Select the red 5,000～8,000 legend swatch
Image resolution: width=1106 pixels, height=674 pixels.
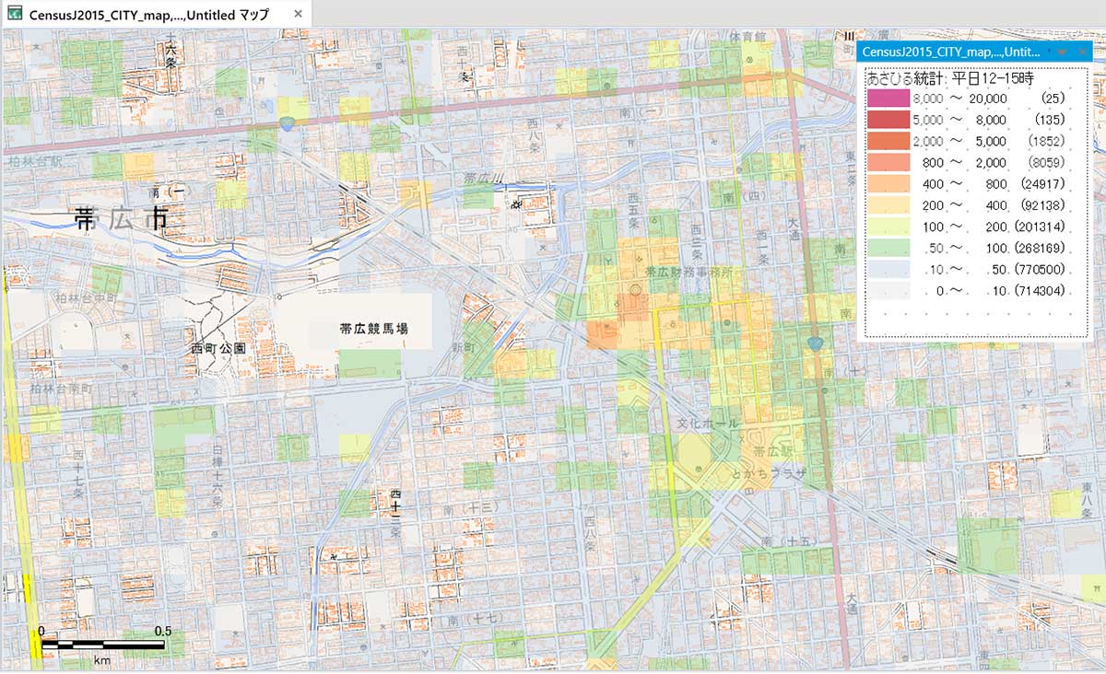point(885,119)
